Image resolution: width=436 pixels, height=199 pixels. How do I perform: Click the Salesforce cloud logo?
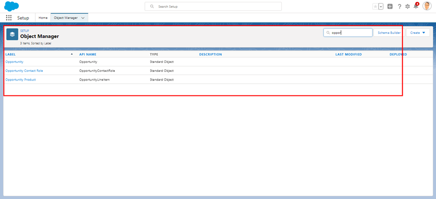[x=11, y=6]
